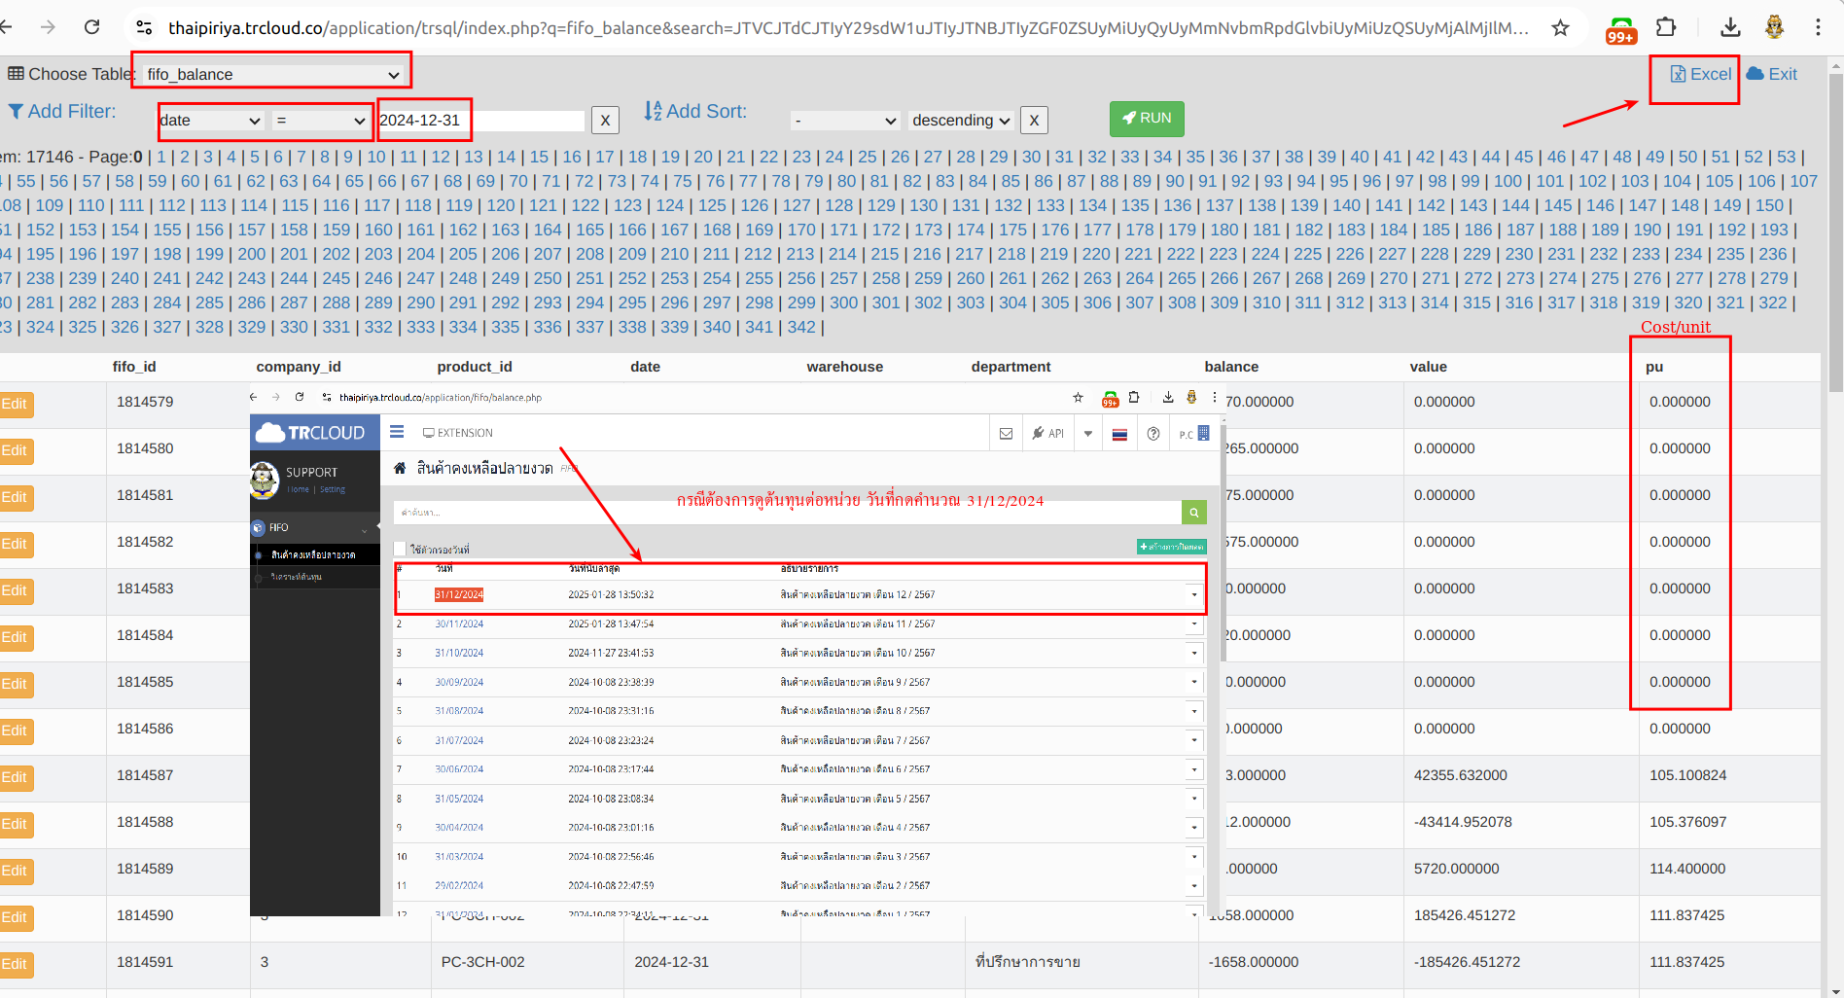
Task: Click the green RUN button
Action: 1147,118
